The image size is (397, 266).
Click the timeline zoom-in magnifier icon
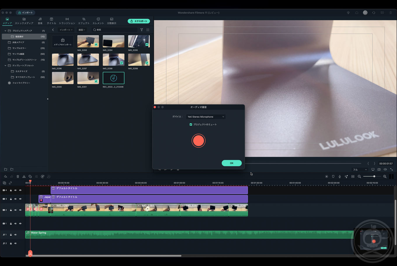[385, 177]
